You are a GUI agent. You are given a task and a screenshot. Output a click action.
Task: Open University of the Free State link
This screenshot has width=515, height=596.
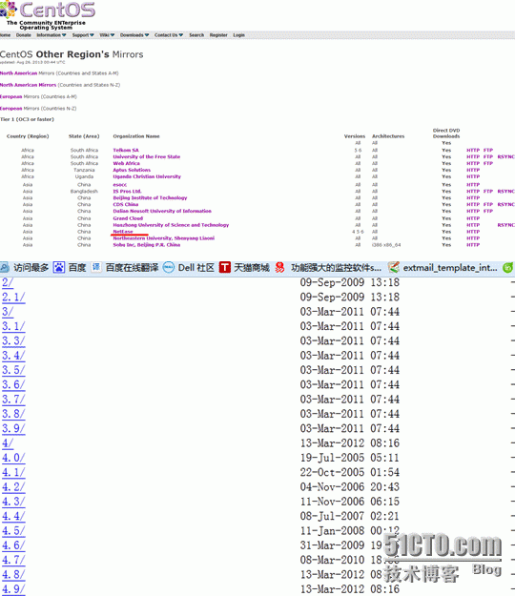(x=146, y=156)
